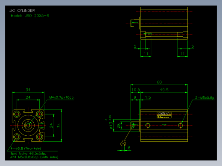
Task: Click the "M4x0.7px10dp." thread callout
Action: pos(62,97)
